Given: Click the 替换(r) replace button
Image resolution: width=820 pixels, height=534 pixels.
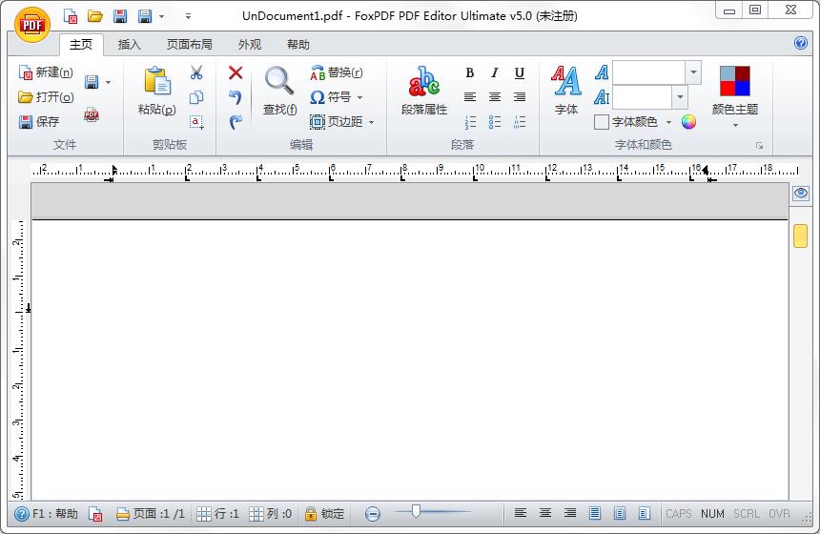Looking at the screenshot, I should (337, 72).
